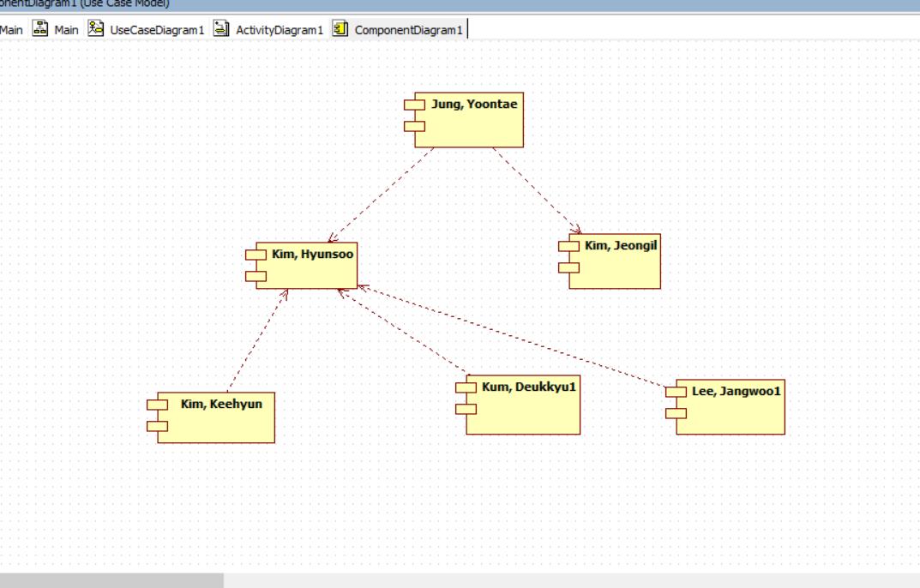Click the 'Kim, Jeongil' name label
Image resolution: width=920 pixels, height=588 pixels.
click(621, 245)
